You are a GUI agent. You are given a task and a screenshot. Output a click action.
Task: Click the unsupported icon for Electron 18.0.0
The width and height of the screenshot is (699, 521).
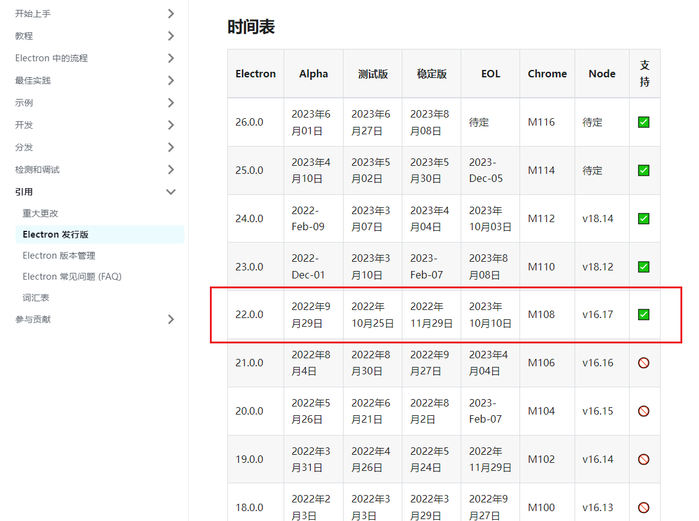[643, 507]
